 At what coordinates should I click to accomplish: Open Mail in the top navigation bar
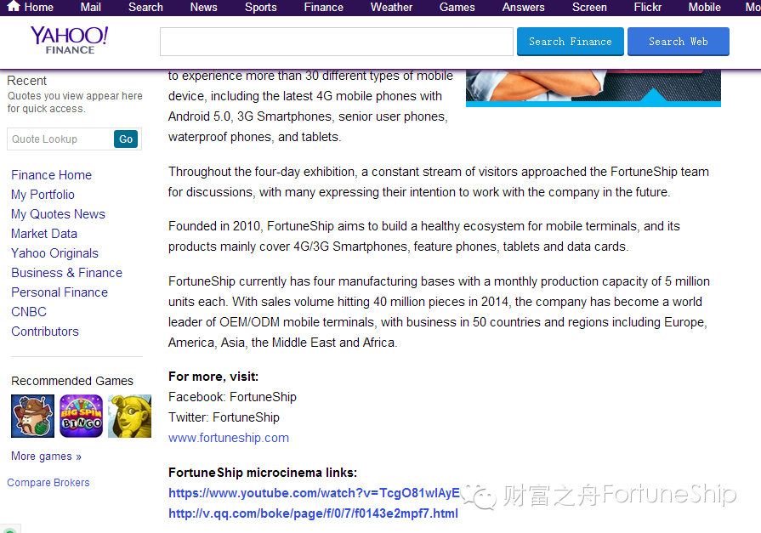pyautogui.click(x=91, y=8)
